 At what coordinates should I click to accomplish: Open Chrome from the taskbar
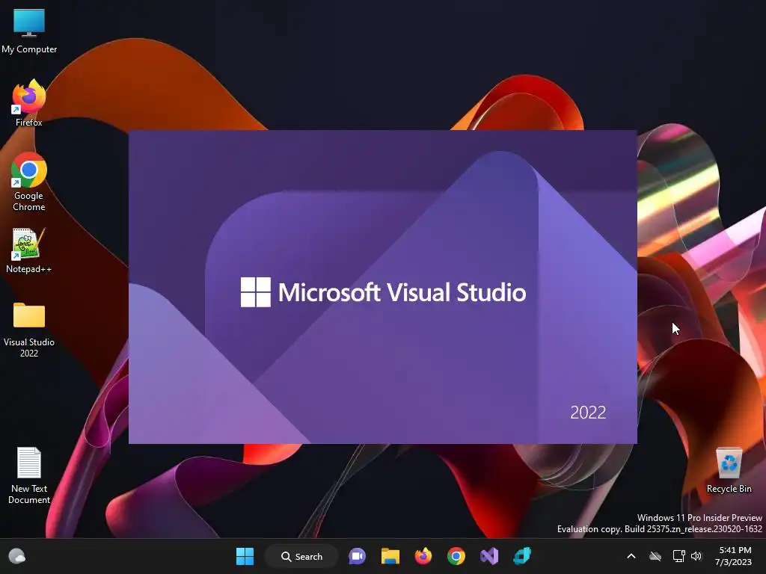pos(456,556)
